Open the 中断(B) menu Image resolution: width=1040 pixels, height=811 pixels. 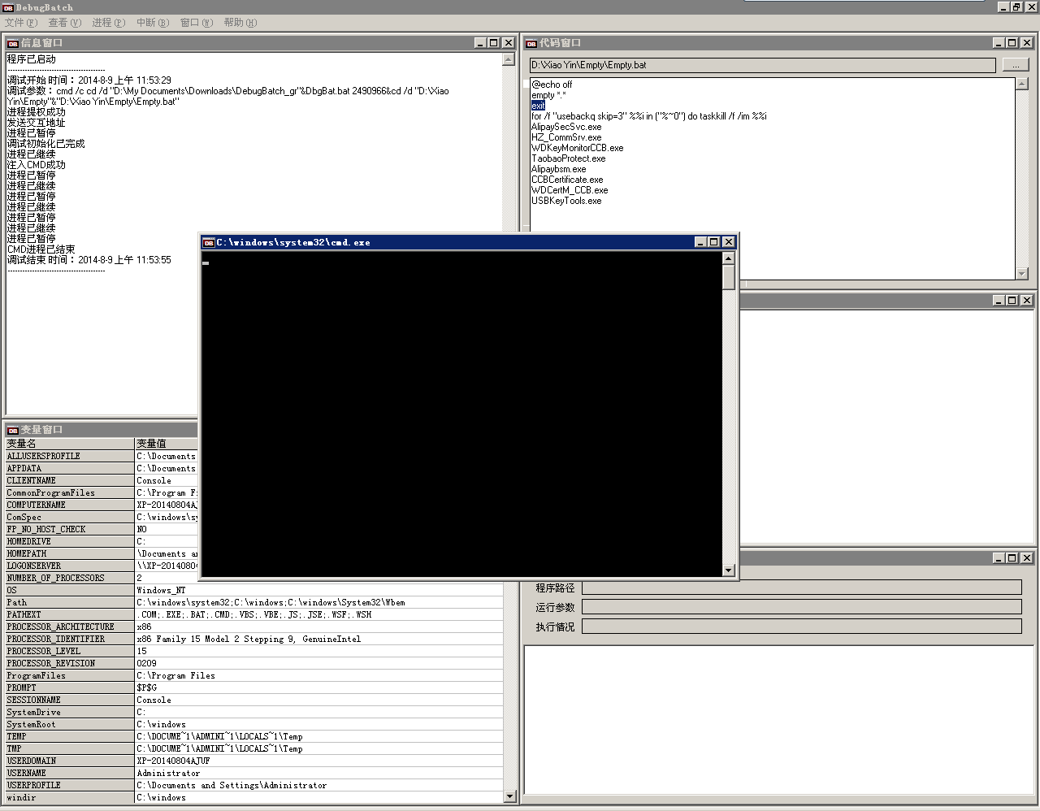tap(153, 23)
